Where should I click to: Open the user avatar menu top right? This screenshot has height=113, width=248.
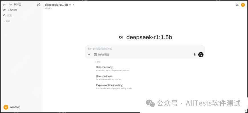(243, 5)
